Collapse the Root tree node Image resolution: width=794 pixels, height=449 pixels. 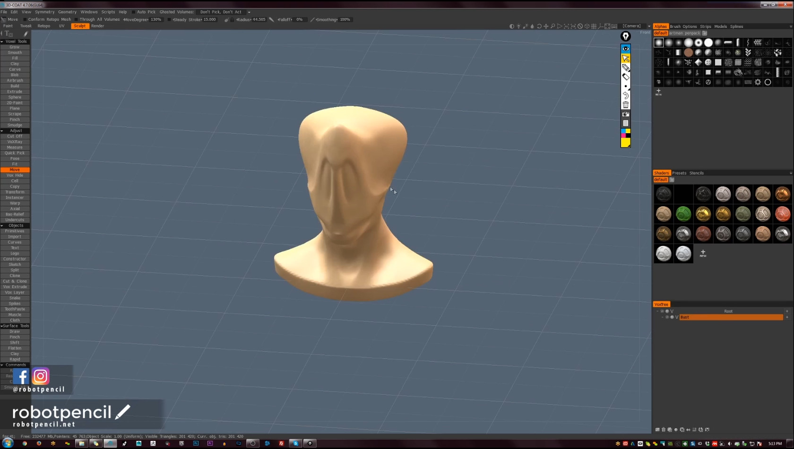pyautogui.click(x=657, y=311)
